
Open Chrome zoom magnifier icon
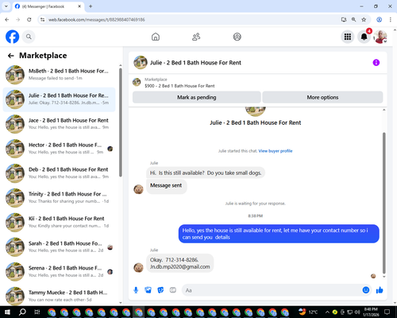tap(353, 20)
